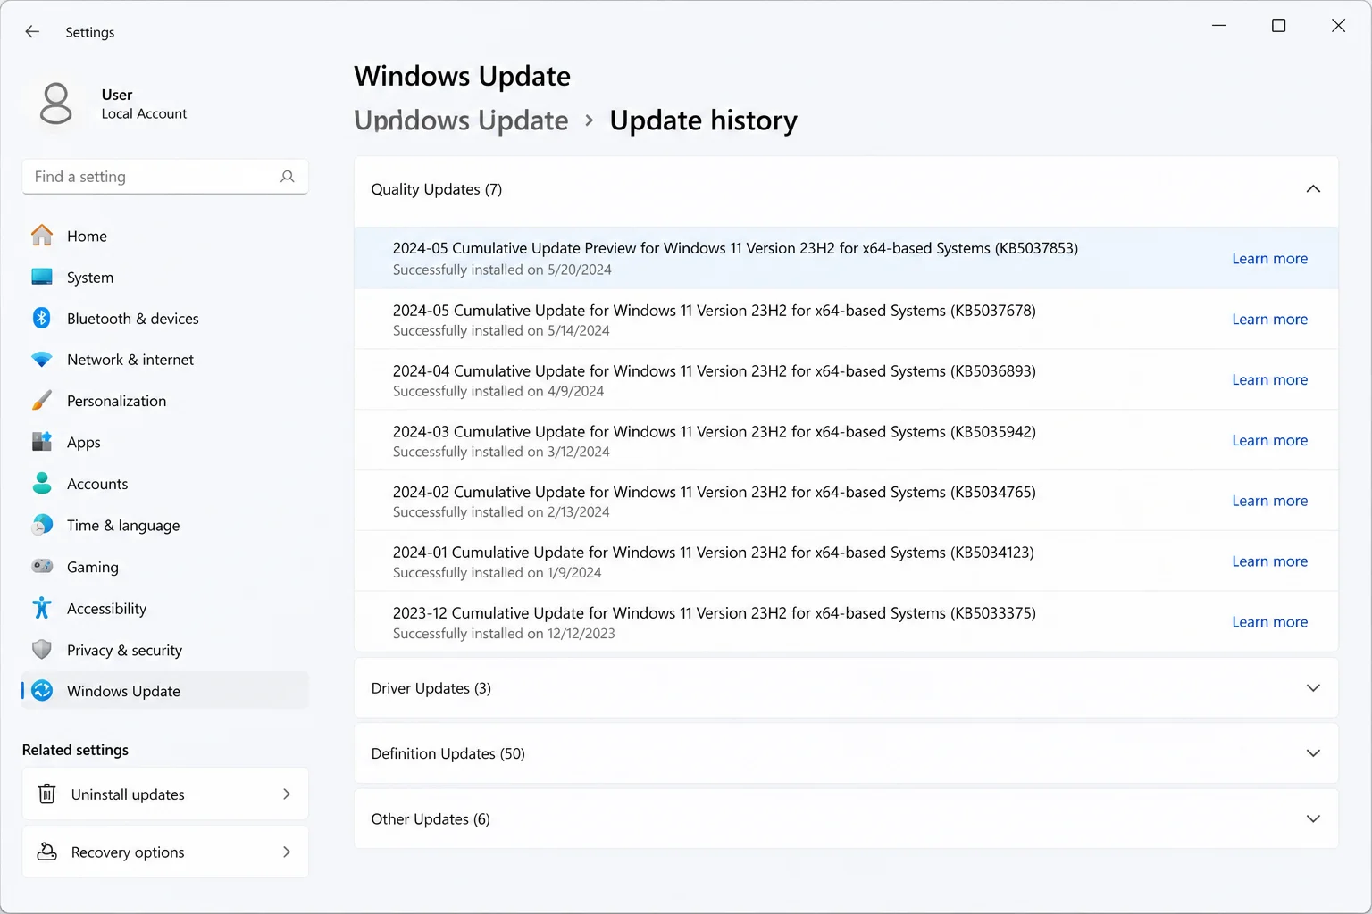The height and width of the screenshot is (914, 1372).
Task: Click the Home house icon
Action: [42, 236]
